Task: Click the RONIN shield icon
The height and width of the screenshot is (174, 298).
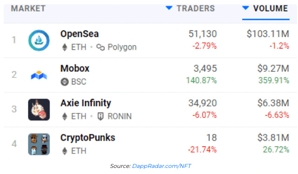Action: coord(101,116)
